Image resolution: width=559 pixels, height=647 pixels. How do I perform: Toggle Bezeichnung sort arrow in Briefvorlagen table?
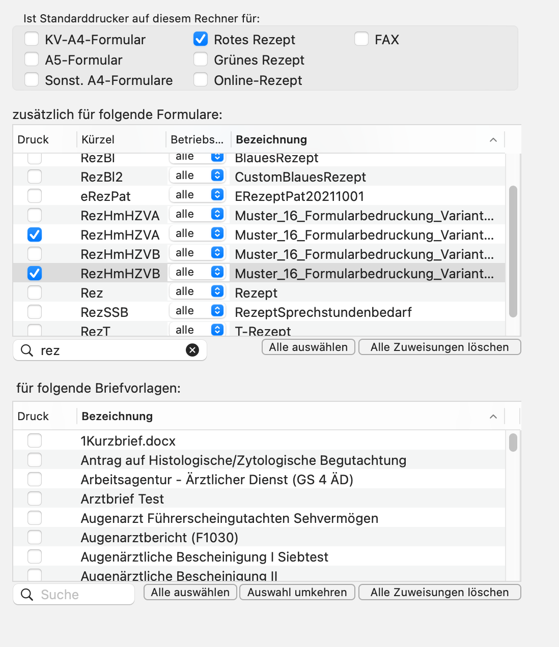(493, 417)
